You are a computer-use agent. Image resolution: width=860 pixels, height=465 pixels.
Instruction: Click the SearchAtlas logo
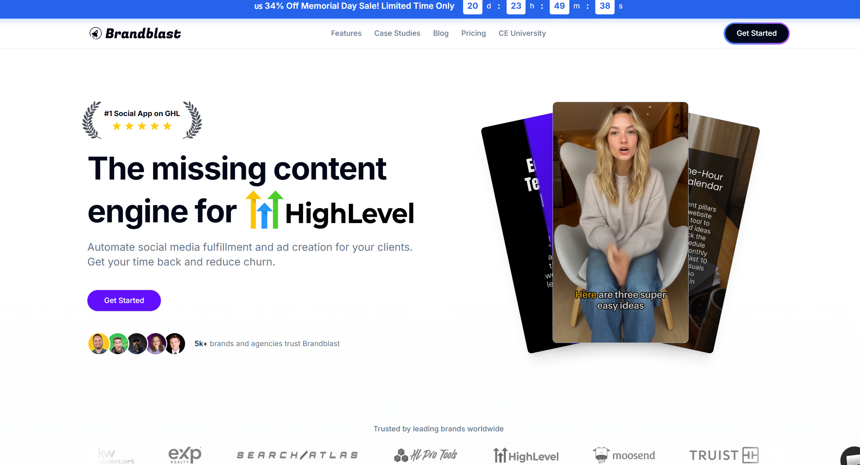[298, 455]
